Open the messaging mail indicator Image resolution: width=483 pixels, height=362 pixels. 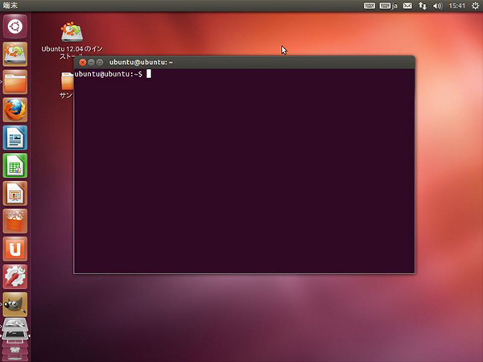click(x=407, y=6)
